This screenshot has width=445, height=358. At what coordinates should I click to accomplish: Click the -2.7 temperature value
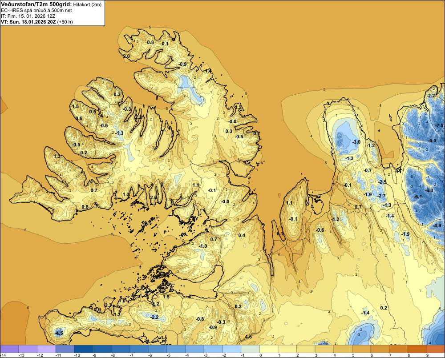point(382,196)
